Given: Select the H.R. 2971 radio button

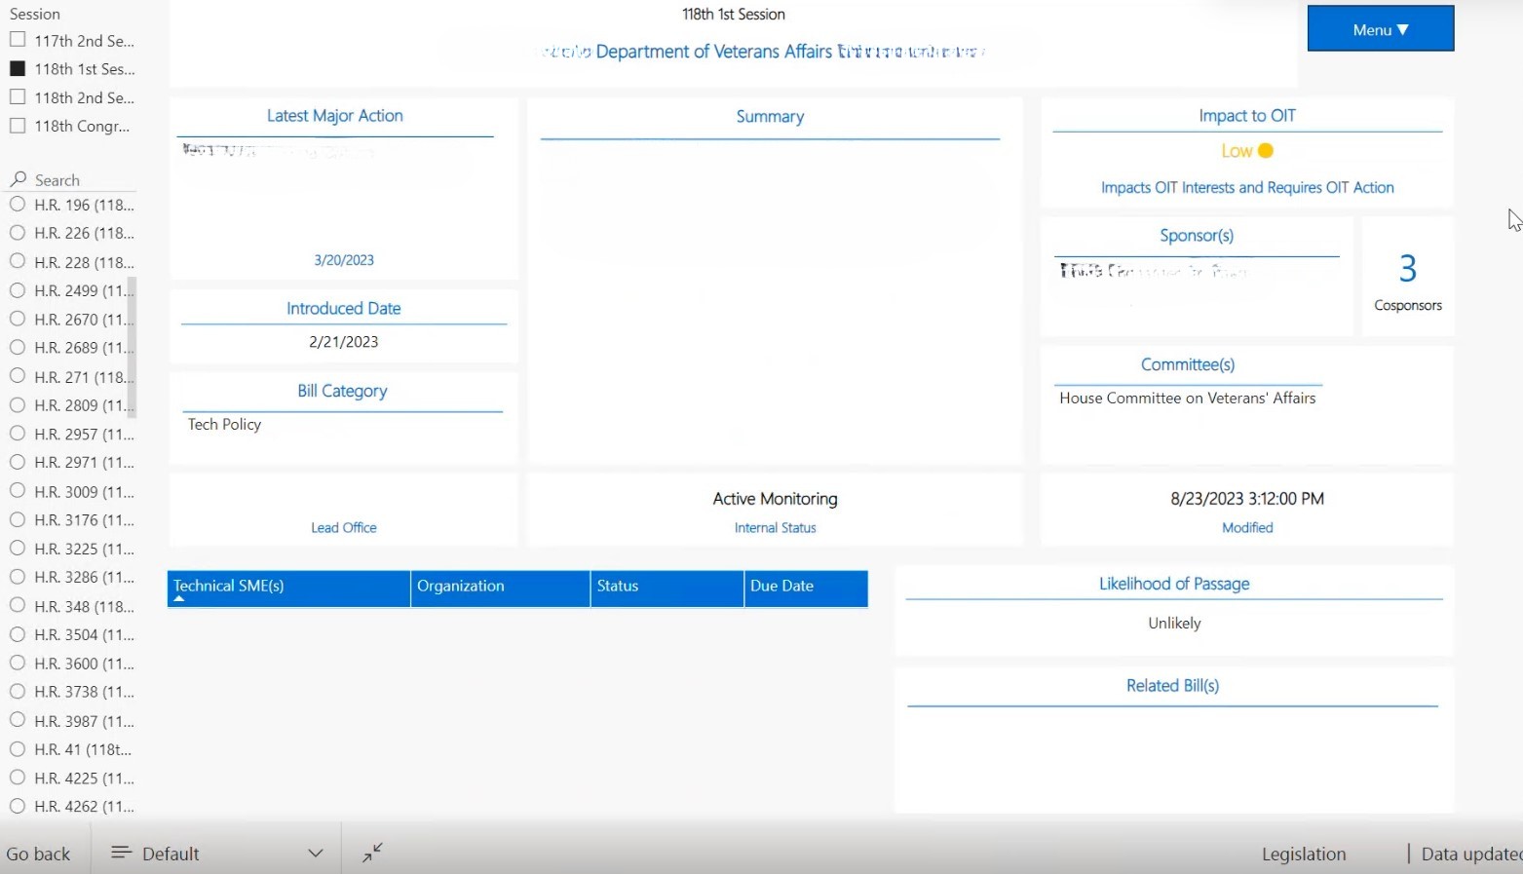Looking at the screenshot, I should pos(18,462).
